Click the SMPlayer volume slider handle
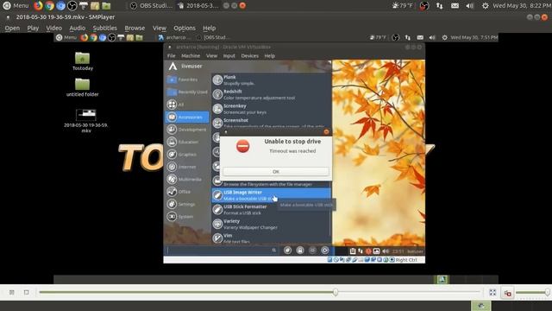 548,292
